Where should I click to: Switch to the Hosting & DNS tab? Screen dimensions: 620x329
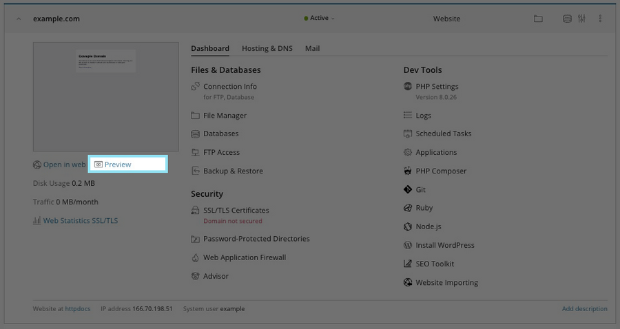tap(267, 49)
